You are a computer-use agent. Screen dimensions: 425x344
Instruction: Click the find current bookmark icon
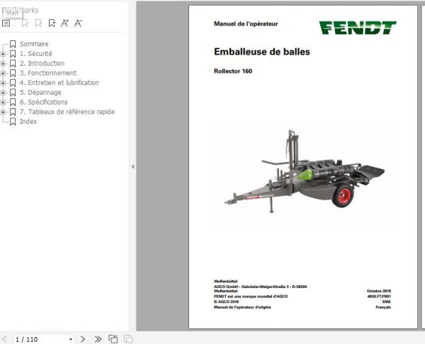[x=52, y=23]
